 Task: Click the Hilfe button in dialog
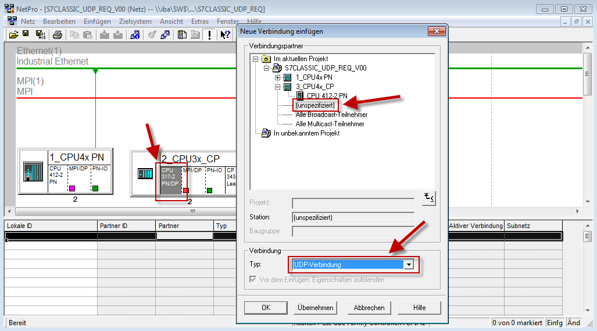(419, 307)
